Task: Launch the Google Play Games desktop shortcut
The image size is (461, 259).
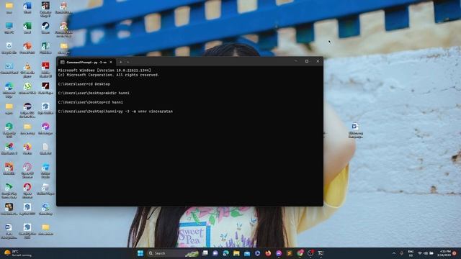Action: (x=9, y=191)
